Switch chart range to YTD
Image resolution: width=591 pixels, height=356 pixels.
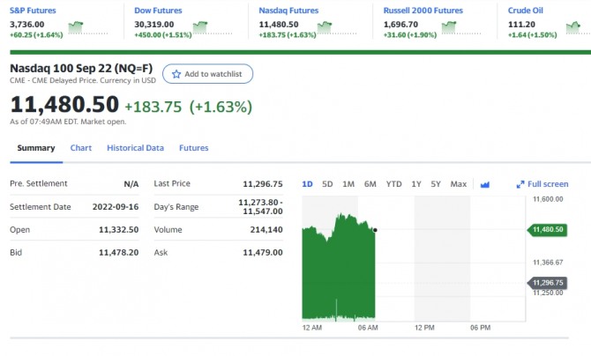pyautogui.click(x=393, y=184)
